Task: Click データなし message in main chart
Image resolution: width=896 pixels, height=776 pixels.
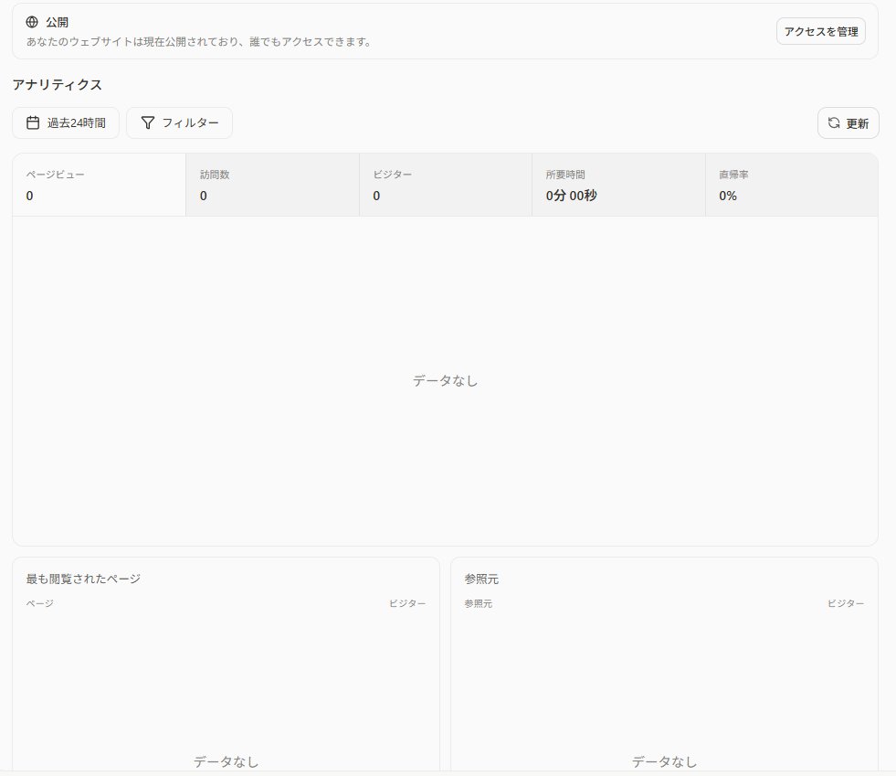Action: pyautogui.click(x=445, y=381)
